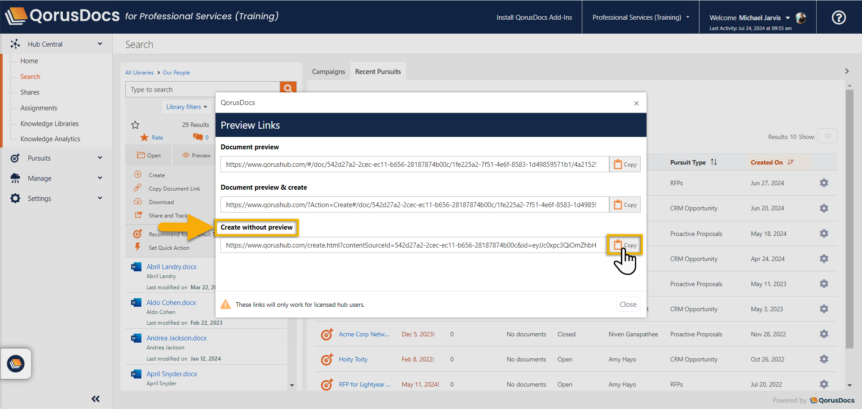Click gear icon for Oct 26, 2022 row
The width and height of the screenshot is (862, 409).
click(x=824, y=359)
